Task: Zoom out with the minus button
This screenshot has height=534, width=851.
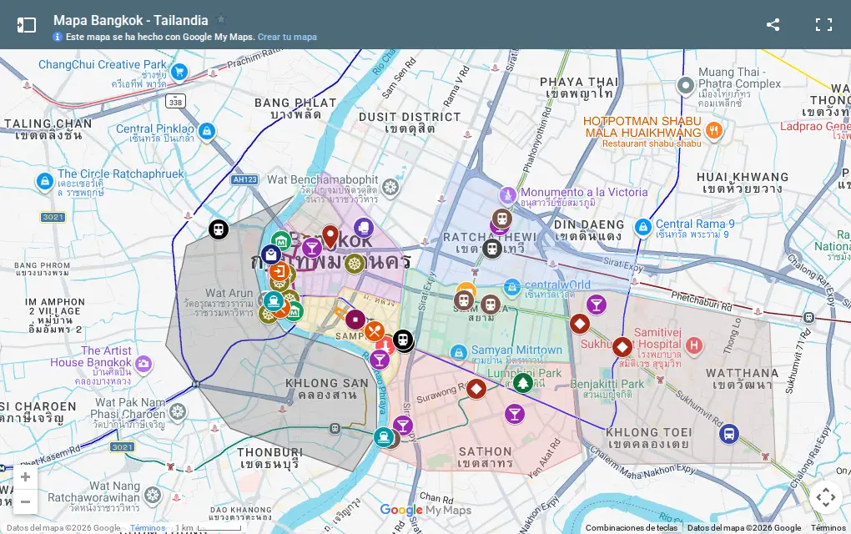Action: [25, 501]
